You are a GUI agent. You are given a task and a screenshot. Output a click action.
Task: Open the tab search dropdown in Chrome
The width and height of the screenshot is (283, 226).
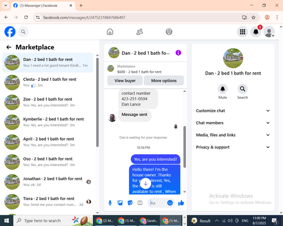[6, 6]
